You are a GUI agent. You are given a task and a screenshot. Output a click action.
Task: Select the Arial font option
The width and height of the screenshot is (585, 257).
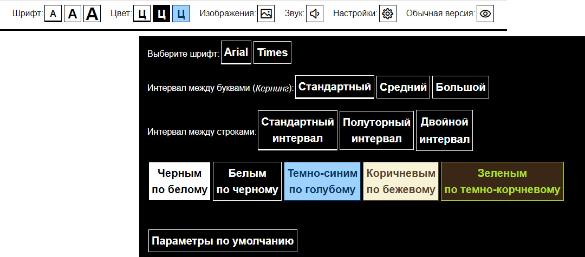(x=236, y=52)
